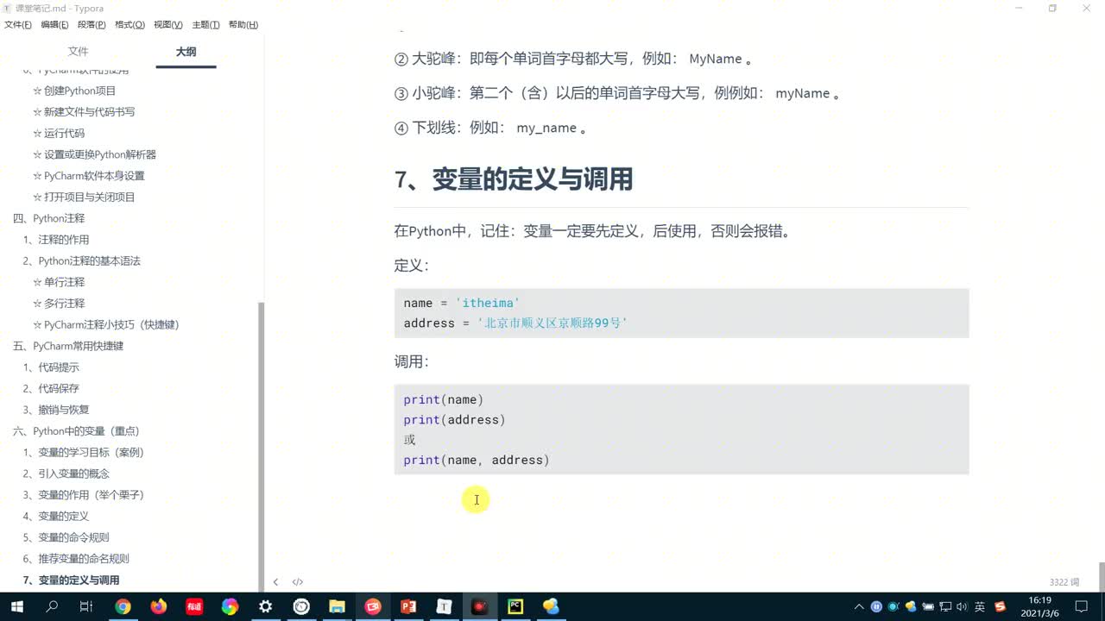Toggle the 英 input language indicator
This screenshot has height=621, width=1105.
tap(980, 606)
